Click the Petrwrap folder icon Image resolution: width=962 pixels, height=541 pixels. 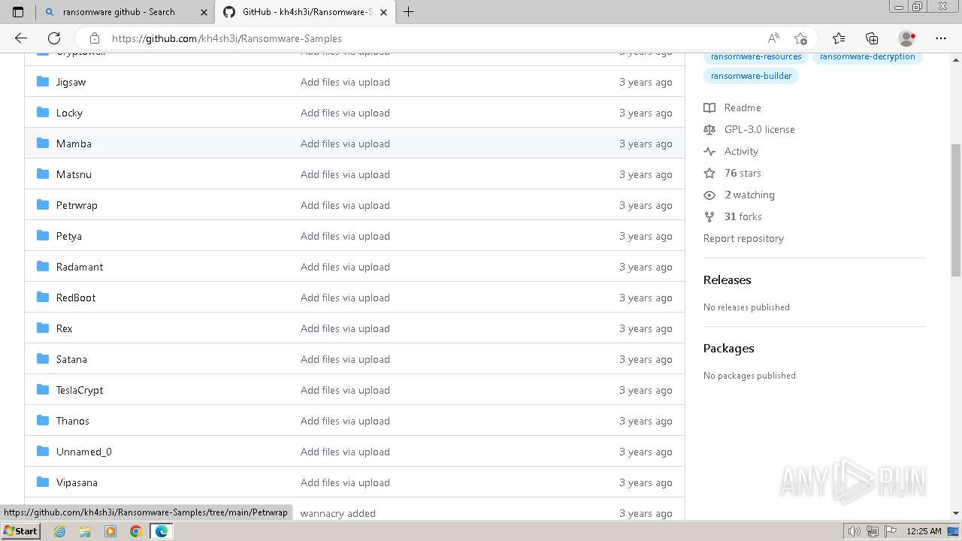pyautogui.click(x=43, y=204)
